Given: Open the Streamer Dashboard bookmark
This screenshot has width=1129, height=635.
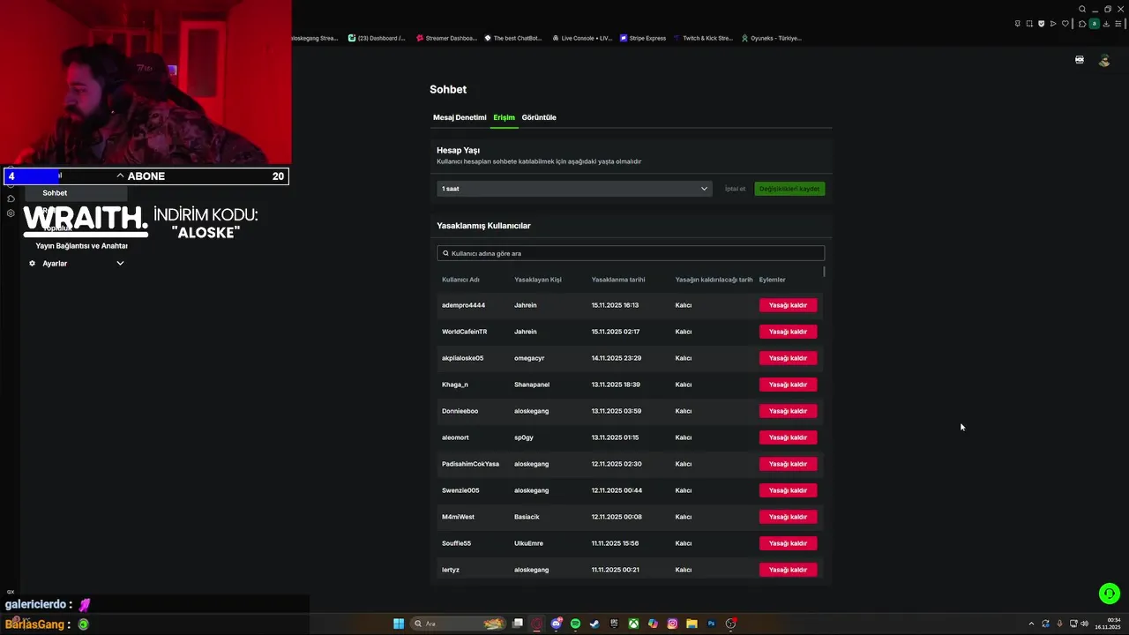Looking at the screenshot, I should tap(446, 38).
